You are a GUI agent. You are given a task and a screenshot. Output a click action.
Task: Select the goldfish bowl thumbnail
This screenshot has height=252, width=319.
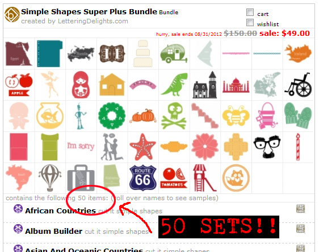click(50, 116)
